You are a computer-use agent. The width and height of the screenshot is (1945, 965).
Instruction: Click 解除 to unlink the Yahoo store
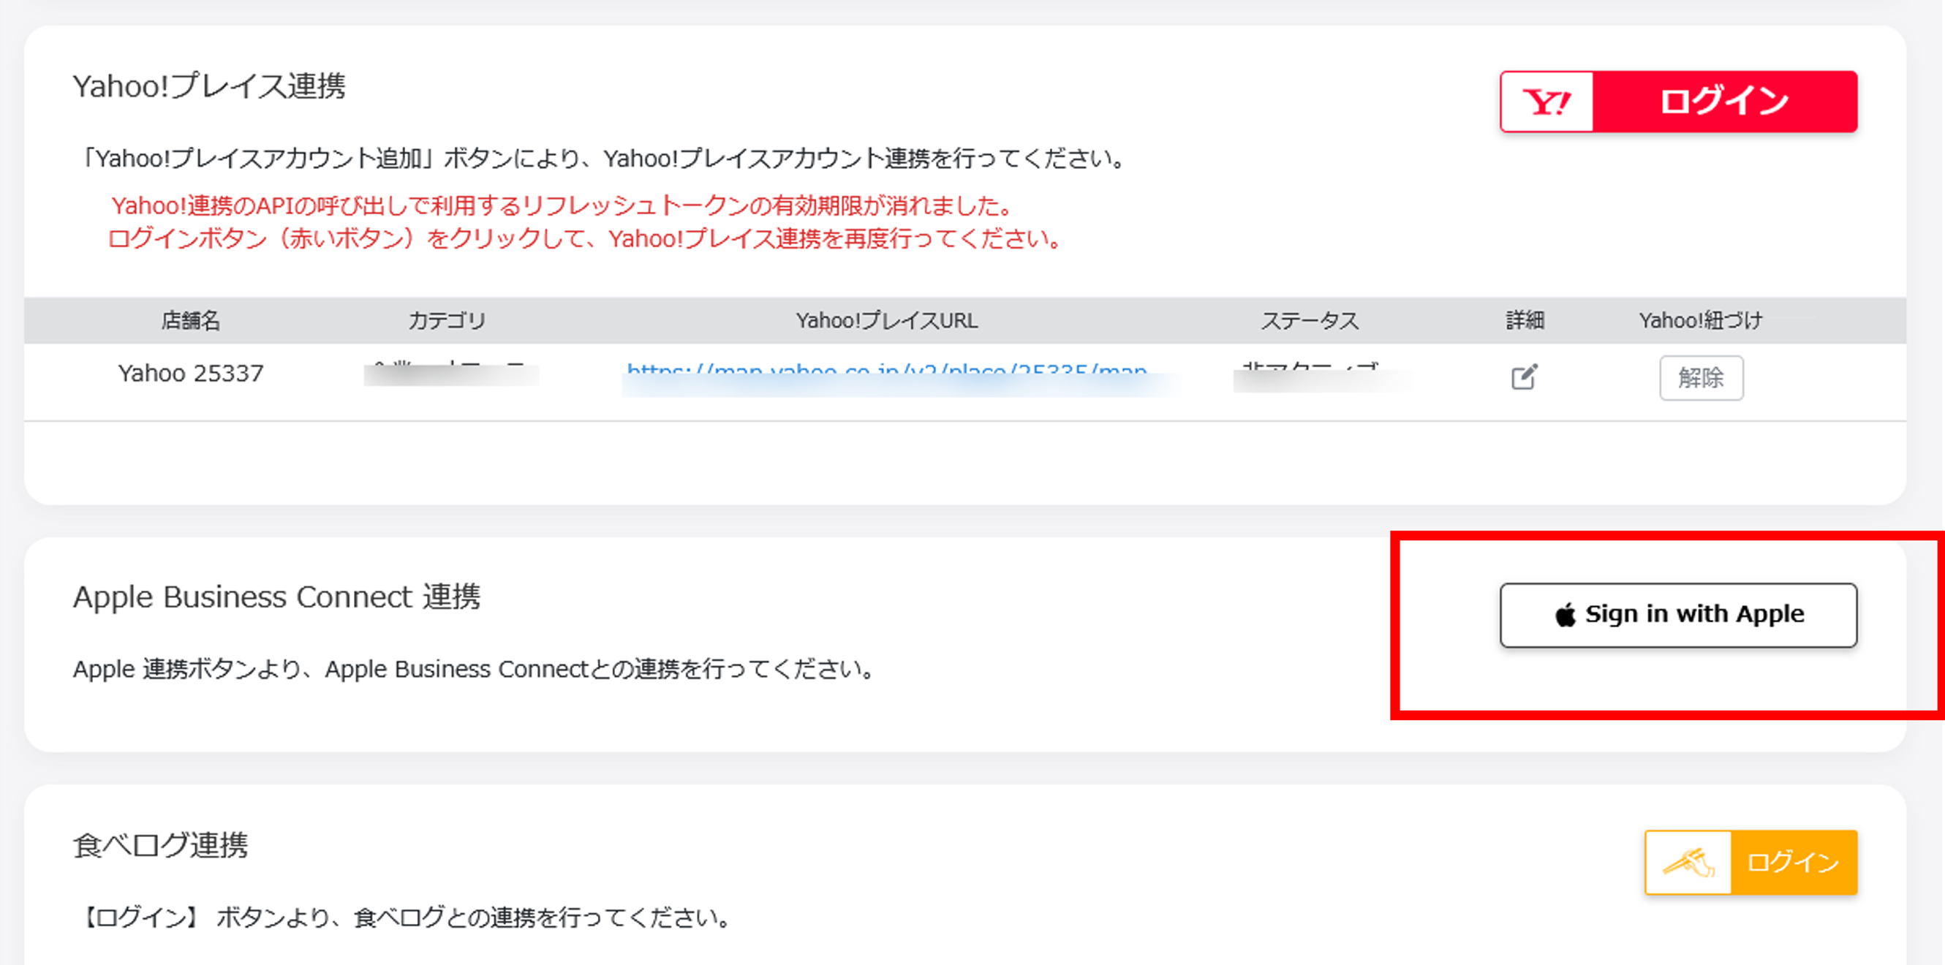1700,377
